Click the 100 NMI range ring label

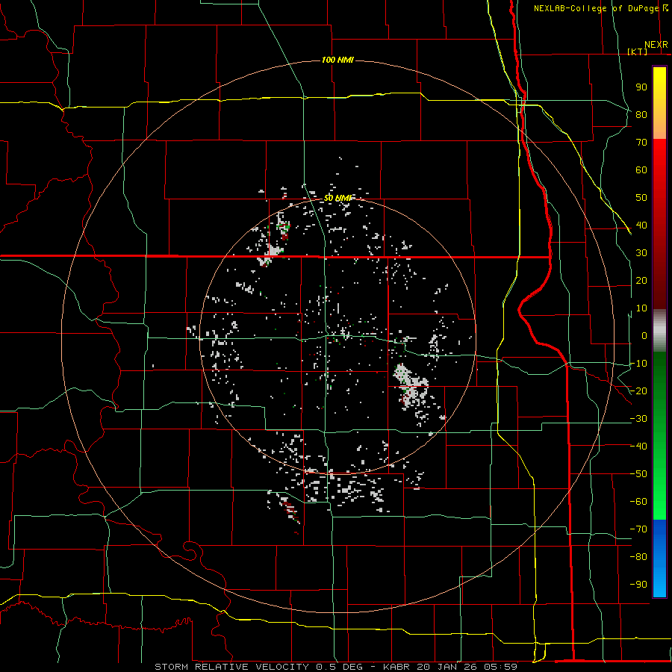tap(337, 60)
